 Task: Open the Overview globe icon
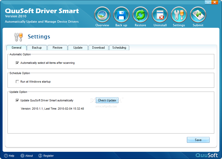[x=102, y=15]
